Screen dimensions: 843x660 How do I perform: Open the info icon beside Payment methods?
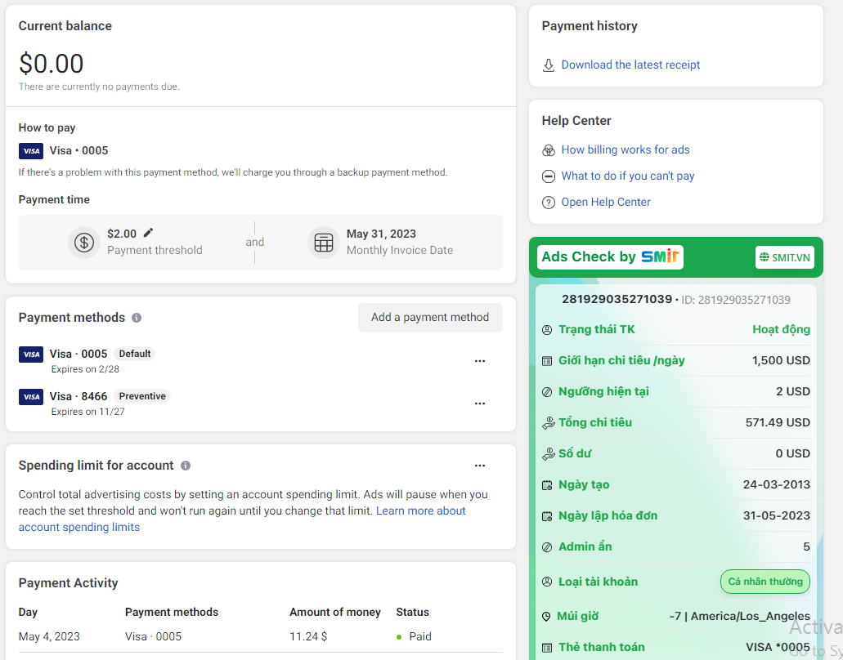[137, 318]
